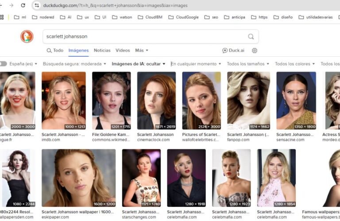340x221 pixels.
Task: Open the 1174 × 1462 image thumbnail
Action: (249, 101)
